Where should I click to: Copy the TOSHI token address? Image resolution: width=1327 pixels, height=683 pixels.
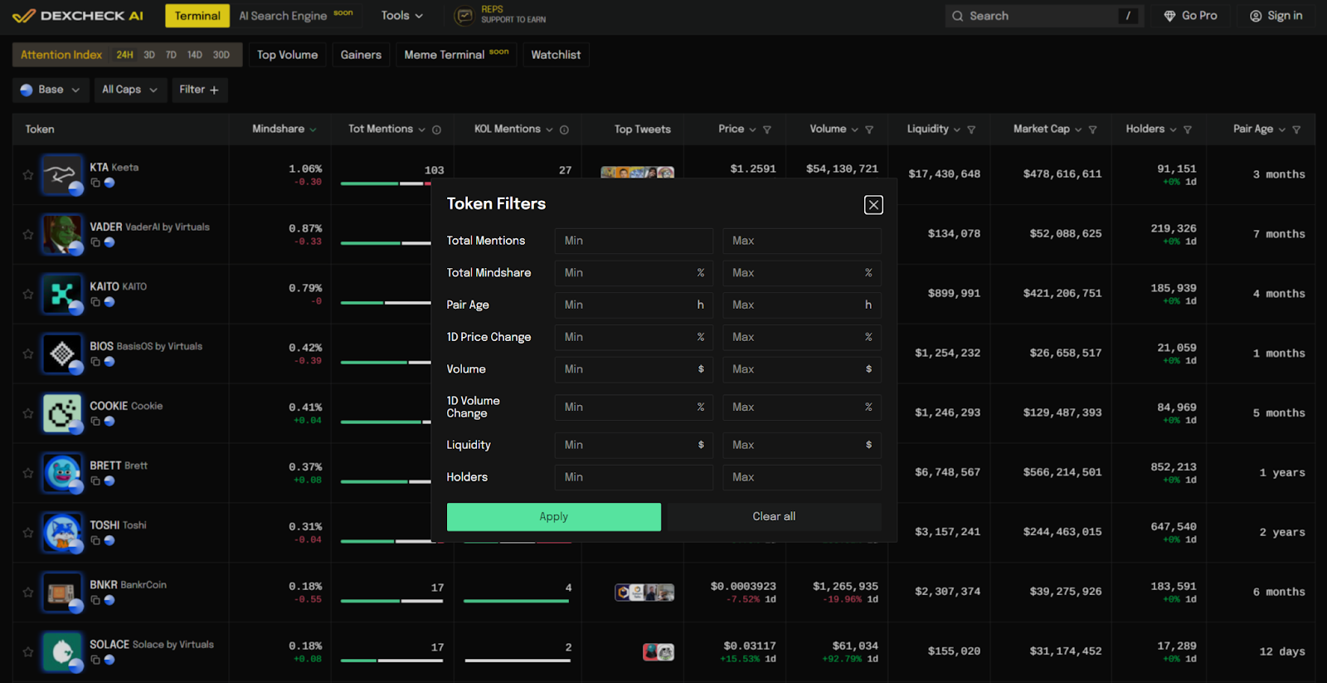pos(95,541)
